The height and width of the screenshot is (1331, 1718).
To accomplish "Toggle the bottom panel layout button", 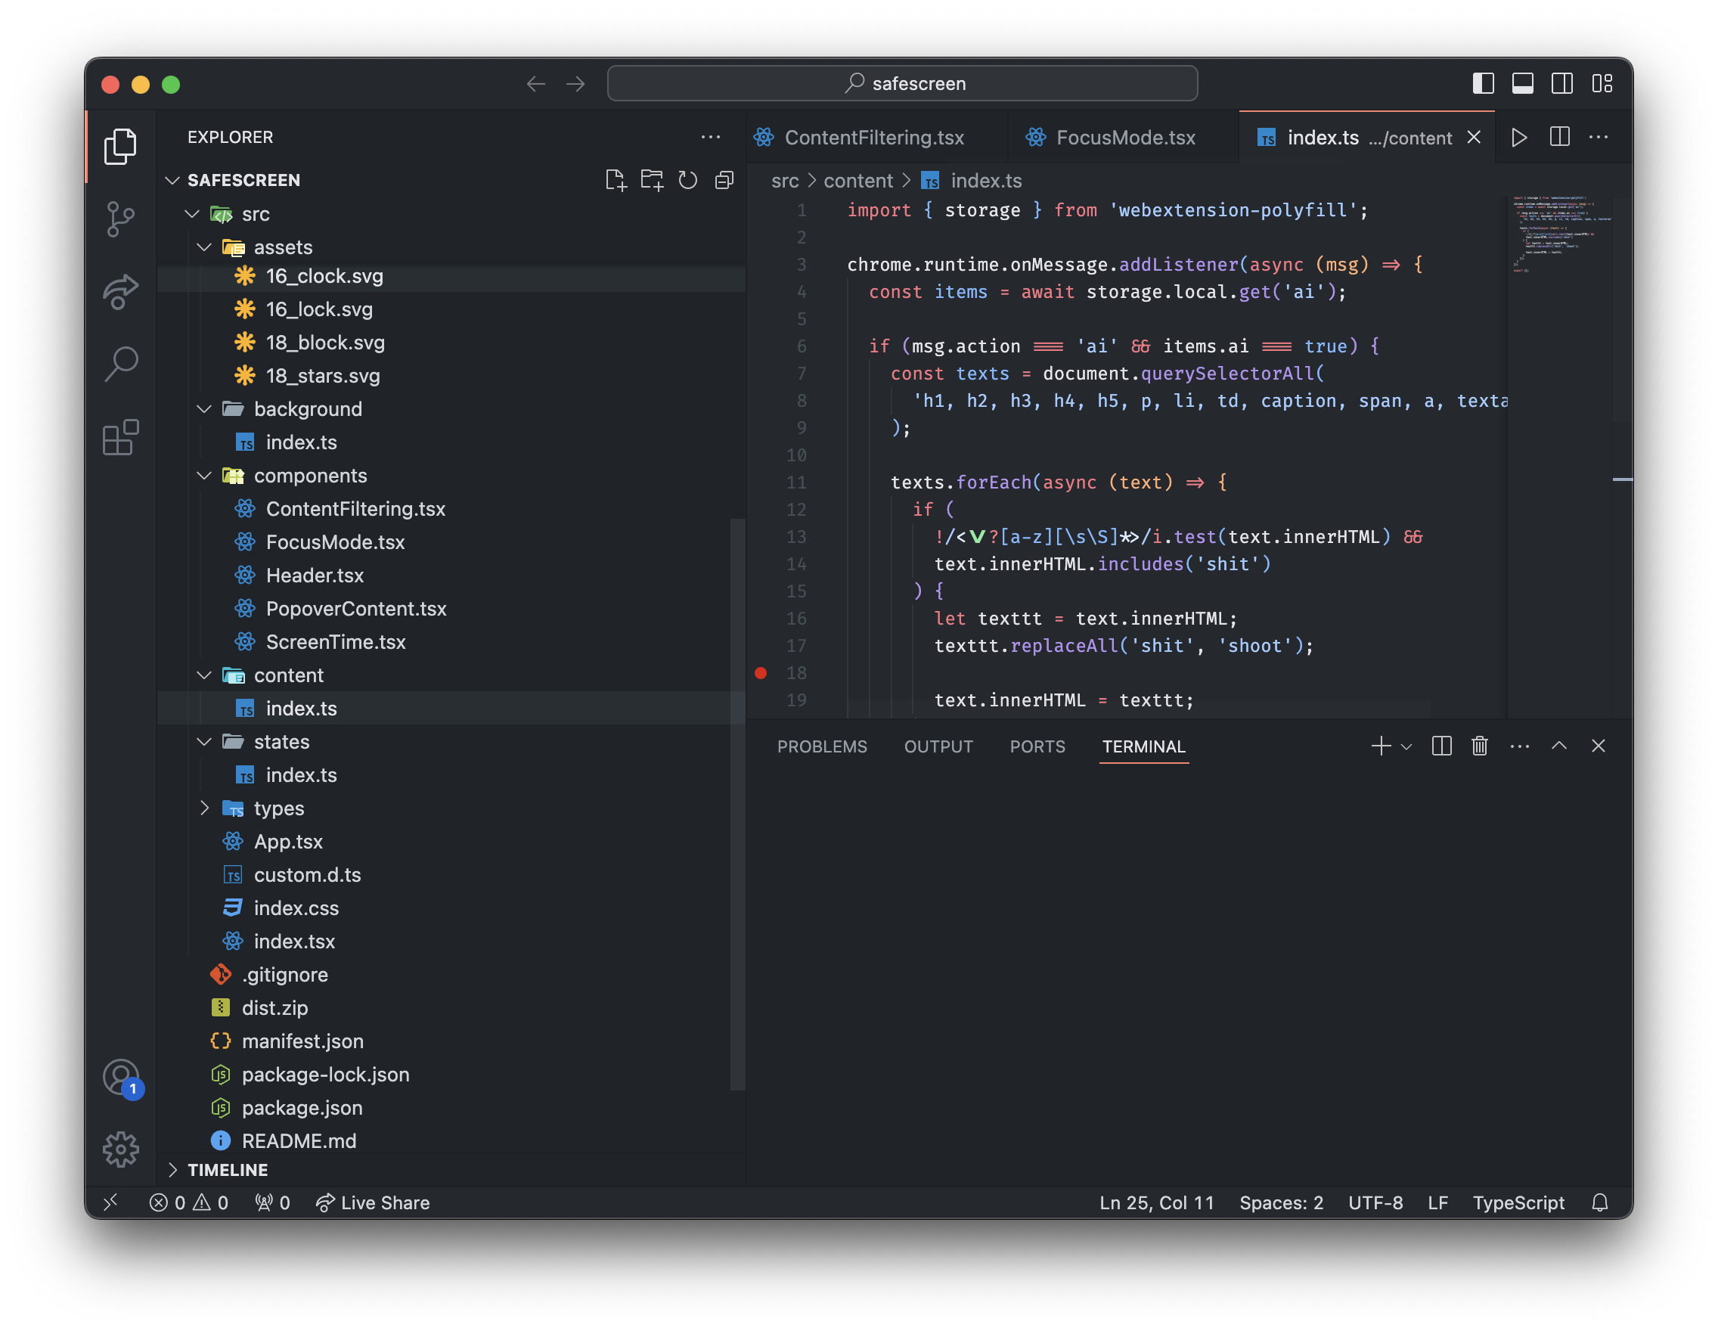I will pyautogui.click(x=1522, y=83).
